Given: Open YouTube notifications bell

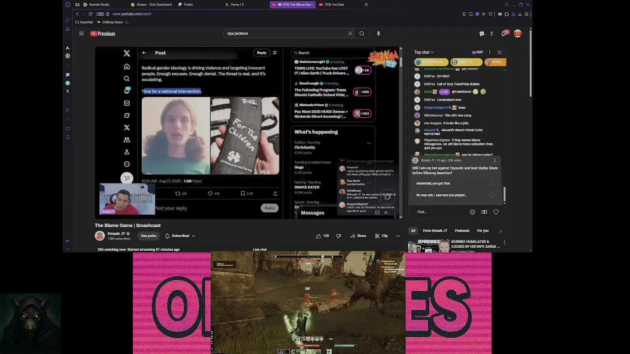Looking at the screenshot, I should (x=504, y=33).
